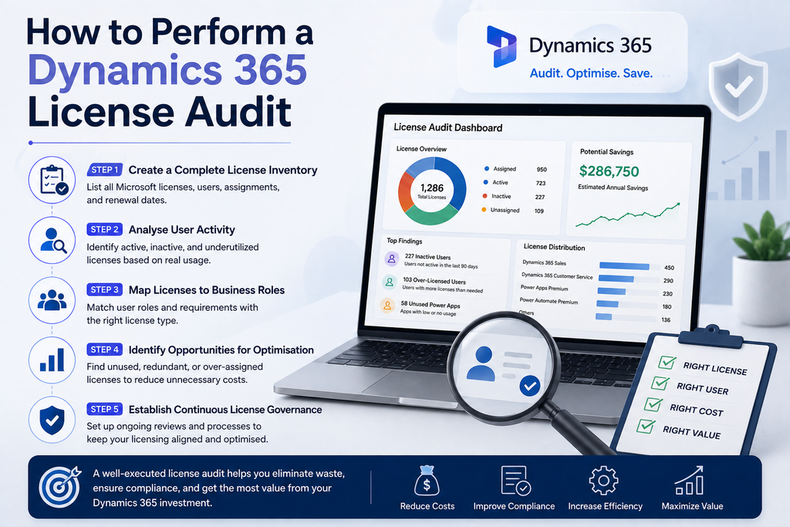The image size is (790, 527).
Task: Click the Create a Complete License Inventory heading
Action: 223,171
